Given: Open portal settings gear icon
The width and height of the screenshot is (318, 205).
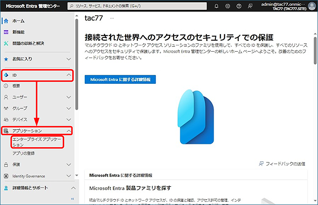Looking at the screenshot, I should coord(227,6).
